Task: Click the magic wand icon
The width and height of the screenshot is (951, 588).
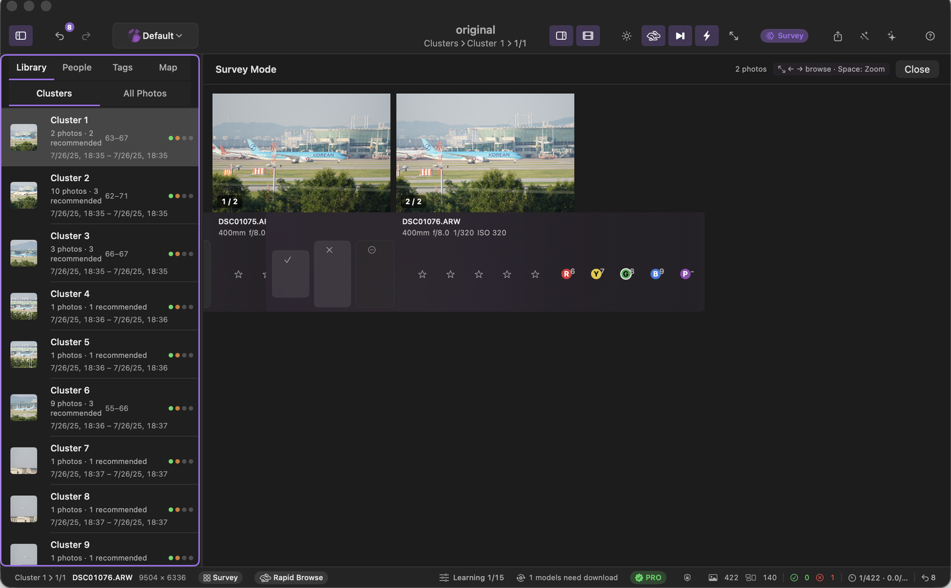Action: (x=864, y=36)
